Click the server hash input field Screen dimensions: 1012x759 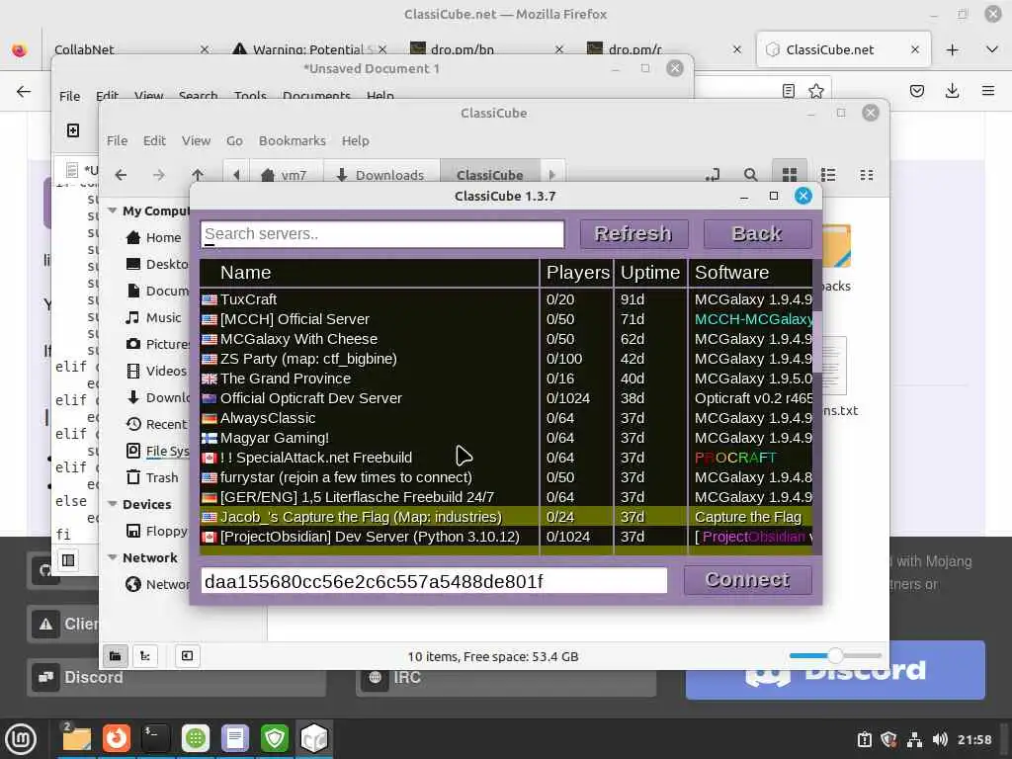tap(434, 581)
